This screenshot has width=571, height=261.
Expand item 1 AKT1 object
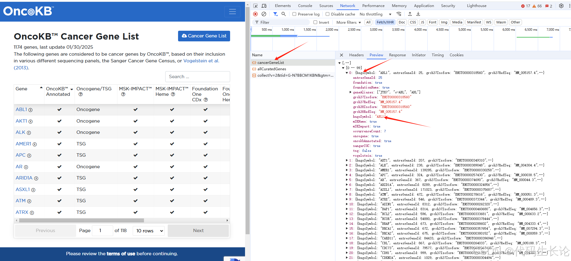tap(347, 160)
